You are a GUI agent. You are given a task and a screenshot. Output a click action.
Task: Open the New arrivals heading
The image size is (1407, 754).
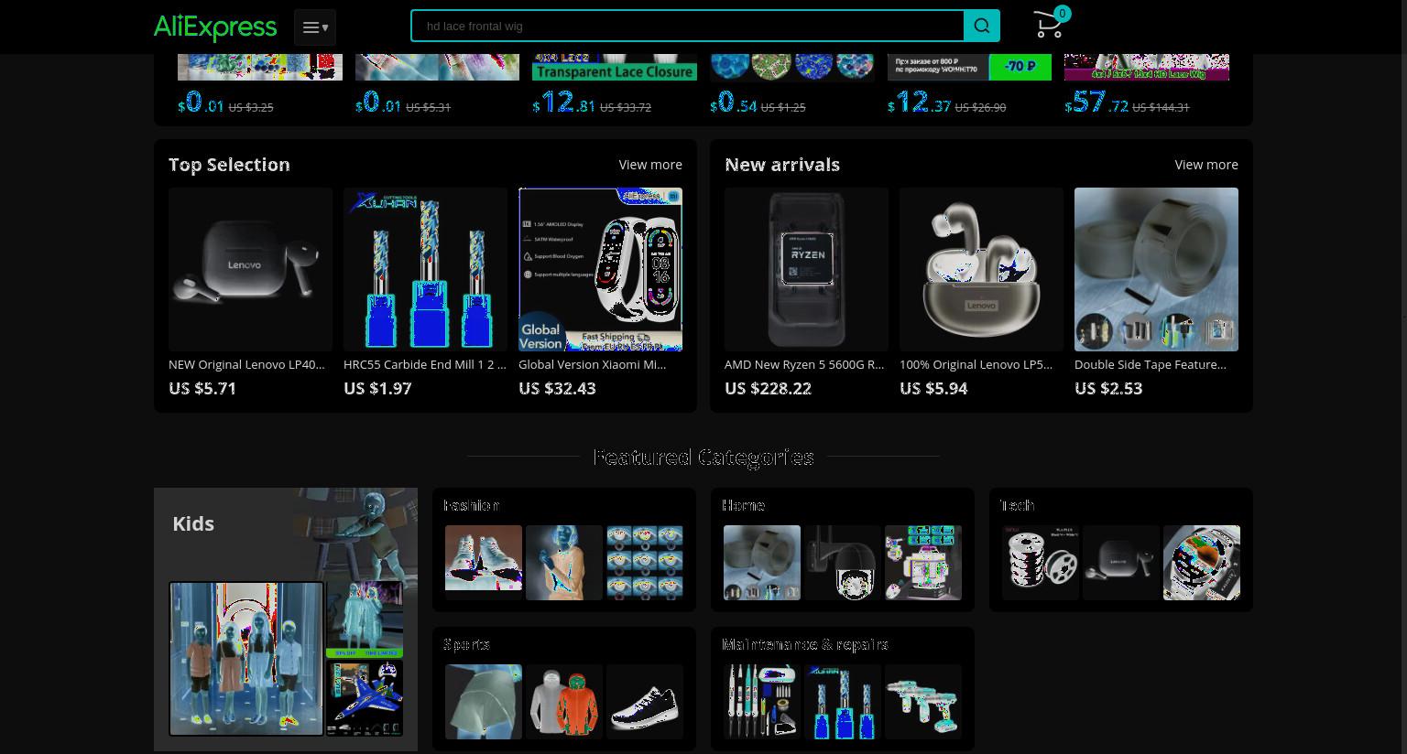(x=782, y=165)
